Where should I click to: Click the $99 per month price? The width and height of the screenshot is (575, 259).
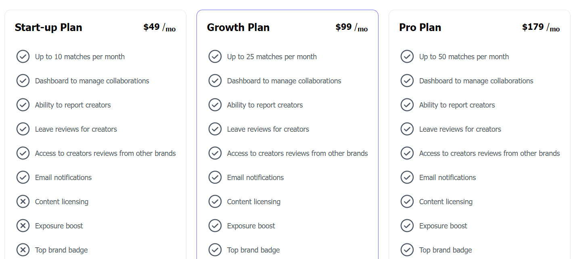pos(351,27)
